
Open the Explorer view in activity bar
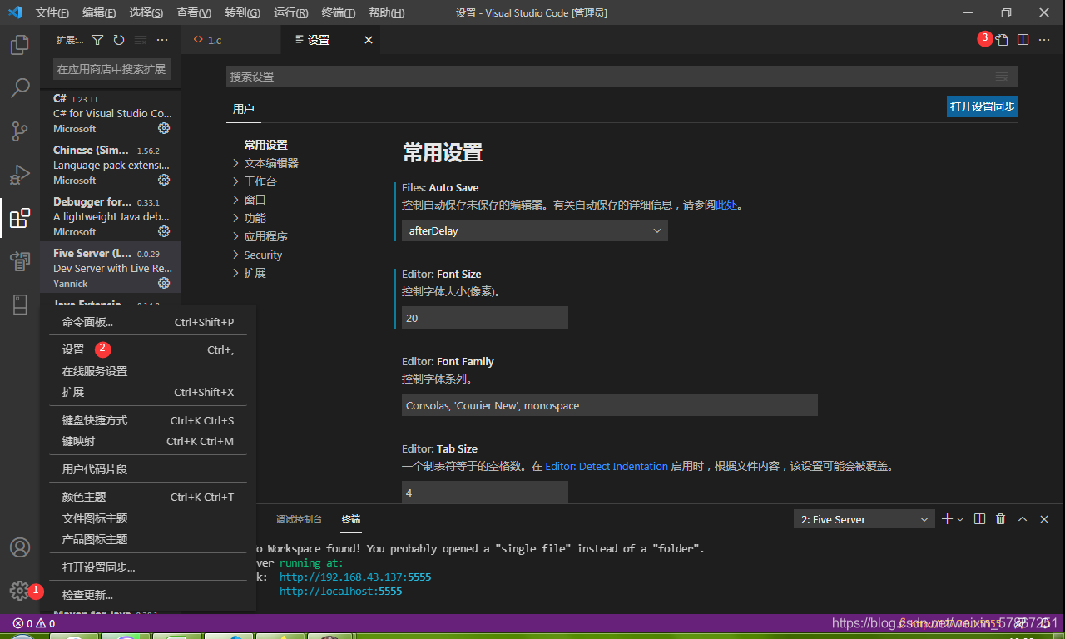[x=20, y=45]
